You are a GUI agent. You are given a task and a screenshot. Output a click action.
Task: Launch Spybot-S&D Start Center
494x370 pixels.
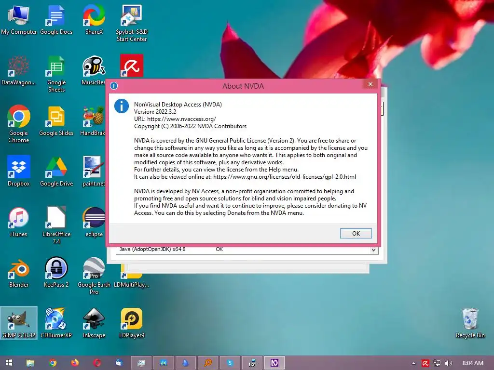point(132,24)
